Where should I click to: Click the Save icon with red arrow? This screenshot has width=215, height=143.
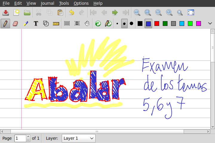coord(6,13)
